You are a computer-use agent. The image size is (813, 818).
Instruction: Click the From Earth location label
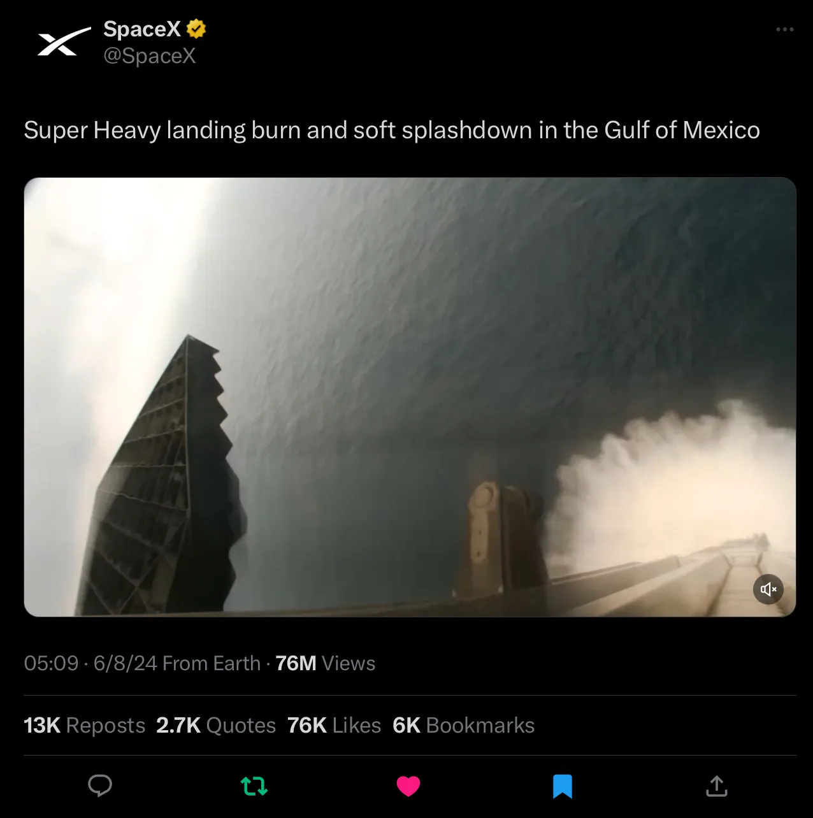point(212,663)
